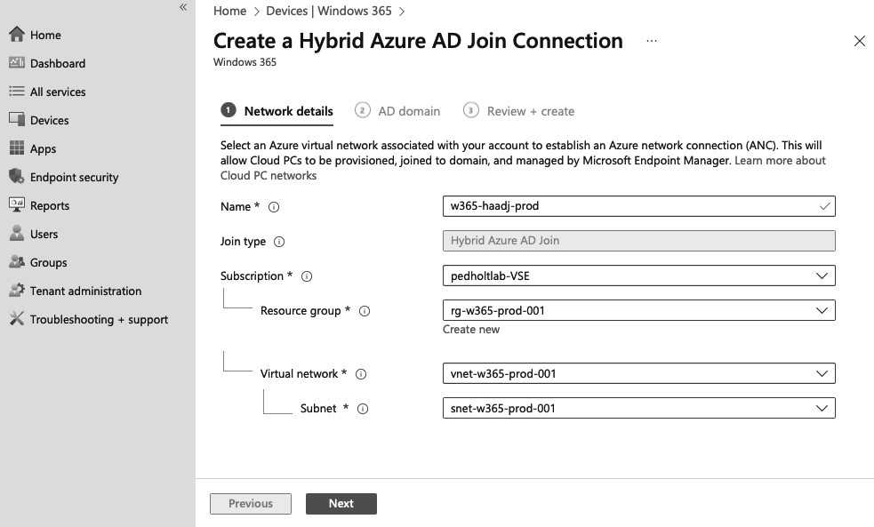Open Groups in the sidebar menu

(49, 262)
